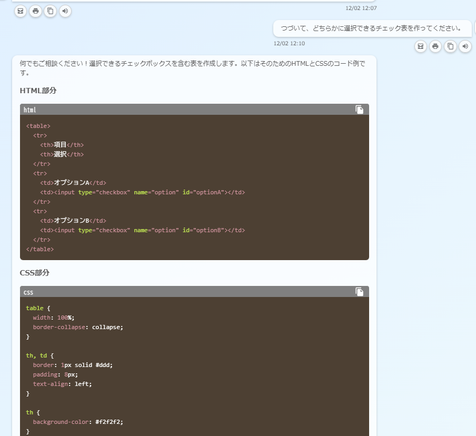Print the previous reply at top left

(x=35, y=11)
